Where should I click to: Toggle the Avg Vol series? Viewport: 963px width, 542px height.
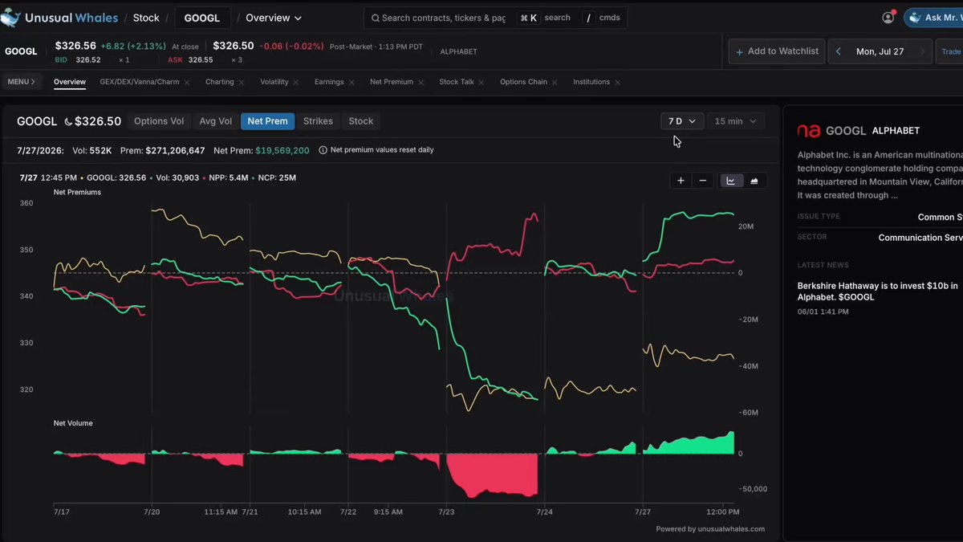216,121
